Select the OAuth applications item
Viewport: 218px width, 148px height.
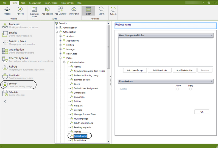pos(83,123)
